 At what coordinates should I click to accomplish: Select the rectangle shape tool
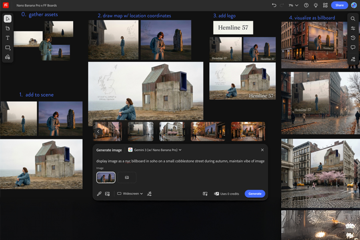click(8, 48)
